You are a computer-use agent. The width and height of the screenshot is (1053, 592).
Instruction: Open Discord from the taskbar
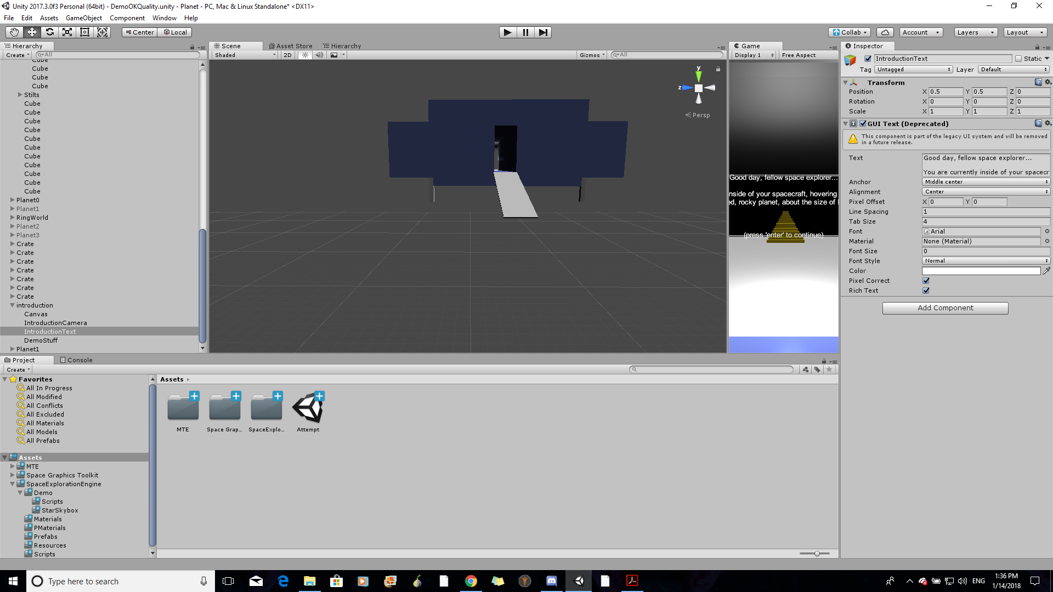click(x=552, y=581)
